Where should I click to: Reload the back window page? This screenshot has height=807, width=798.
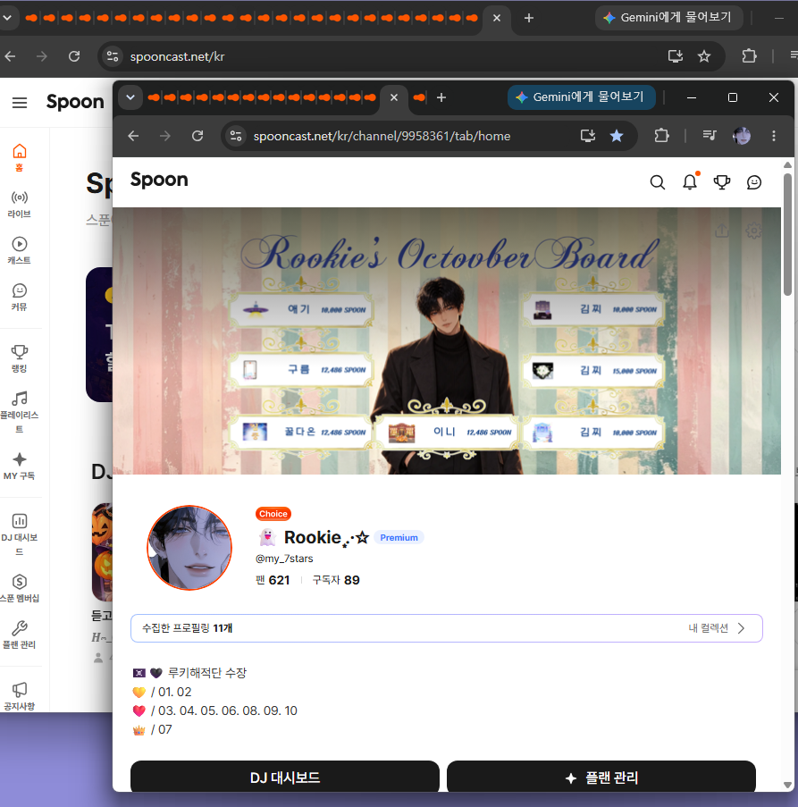[x=74, y=56]
